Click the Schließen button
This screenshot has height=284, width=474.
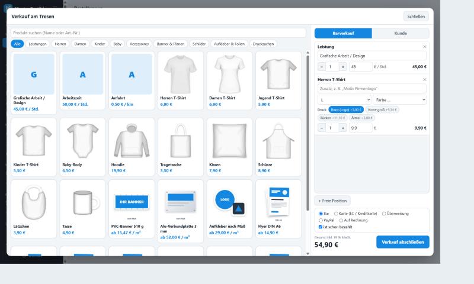tap(416, 17)
